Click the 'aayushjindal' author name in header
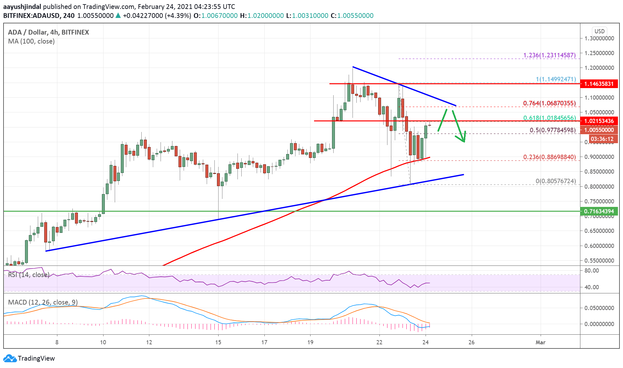Viewport: 623px width, 368px height. point(22,6)
